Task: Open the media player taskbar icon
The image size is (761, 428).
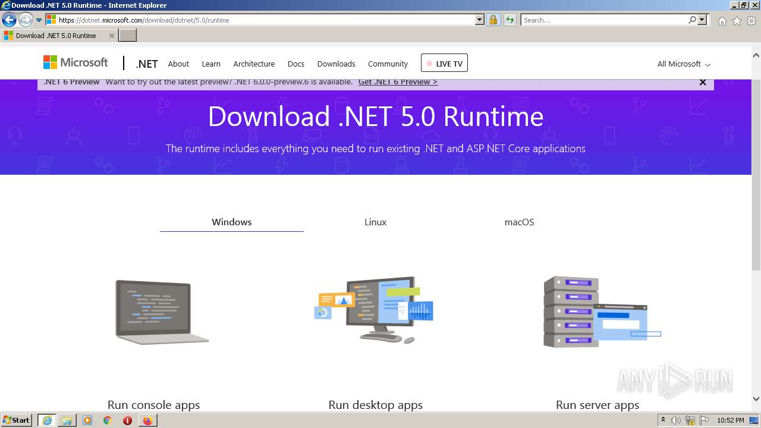Action: pyautogui.click(x=87, y=420)
